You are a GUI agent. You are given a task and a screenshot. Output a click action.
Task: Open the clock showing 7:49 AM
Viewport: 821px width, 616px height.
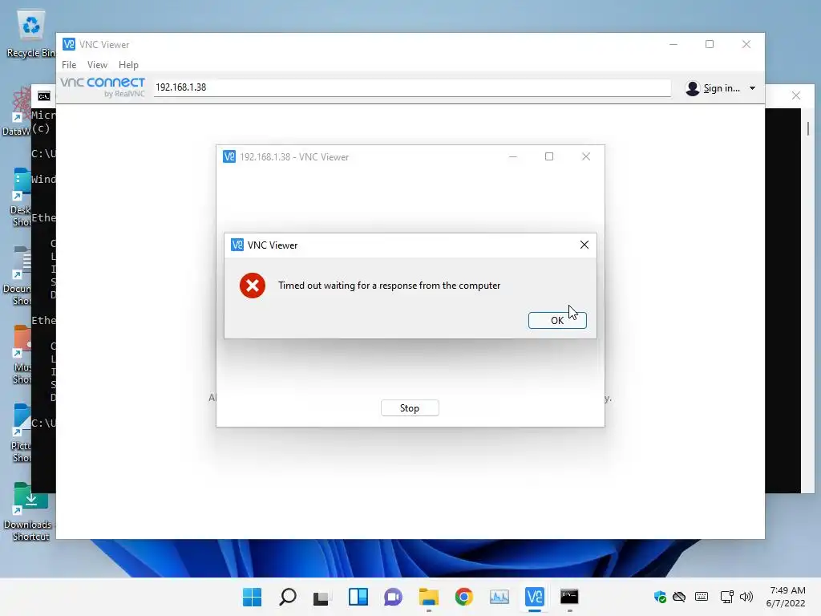point(786,597)
